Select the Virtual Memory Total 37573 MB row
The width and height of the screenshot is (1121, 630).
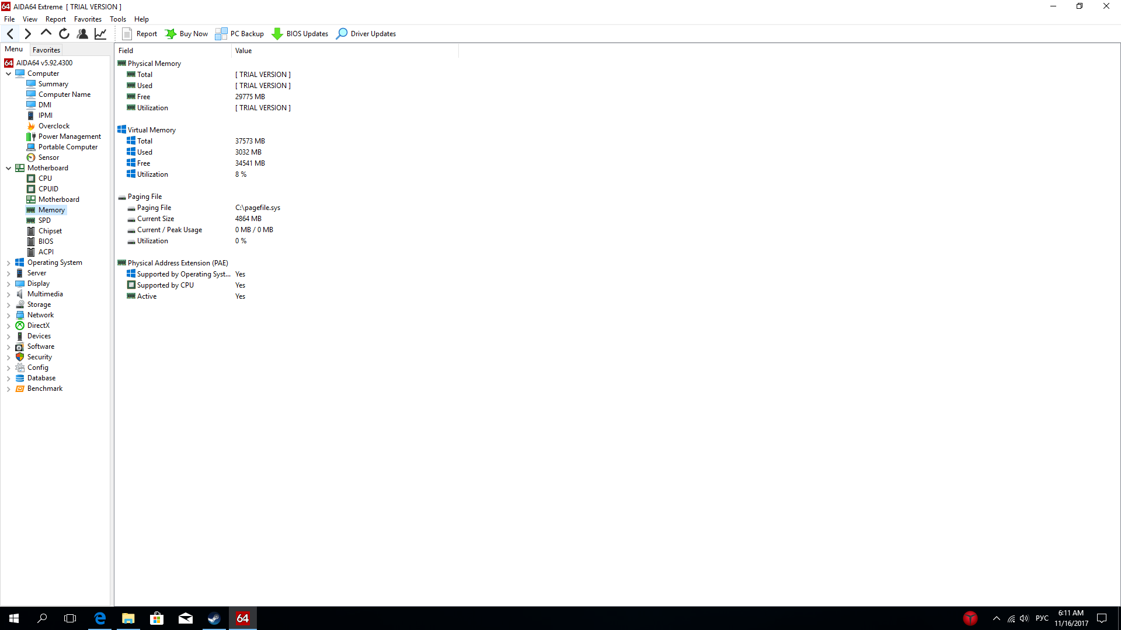[x=286, y=141]
